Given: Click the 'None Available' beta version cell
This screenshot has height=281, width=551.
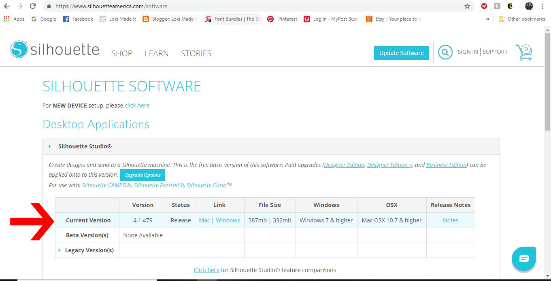Looking at the screenshot, I should (143, 235).
